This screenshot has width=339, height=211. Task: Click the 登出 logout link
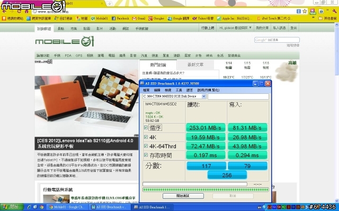[x=293, y=28]
